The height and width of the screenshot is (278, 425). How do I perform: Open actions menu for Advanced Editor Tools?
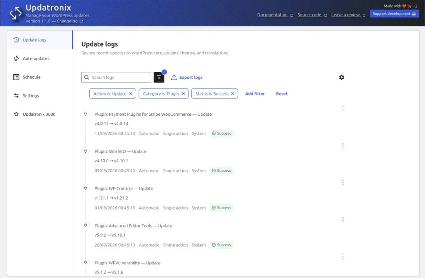pyautogui.click(x=343, y=220)
